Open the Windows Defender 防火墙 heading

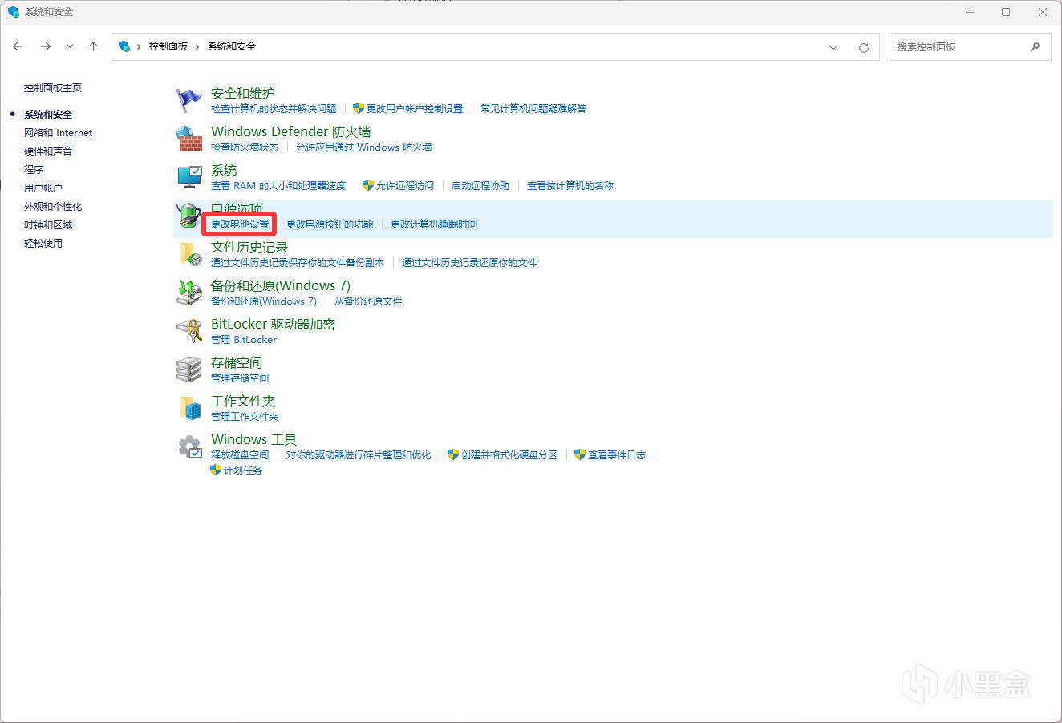291,131
